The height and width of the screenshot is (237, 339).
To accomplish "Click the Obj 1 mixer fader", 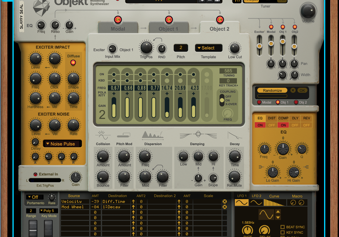I will pyautogui.click(x=283, y=41).
